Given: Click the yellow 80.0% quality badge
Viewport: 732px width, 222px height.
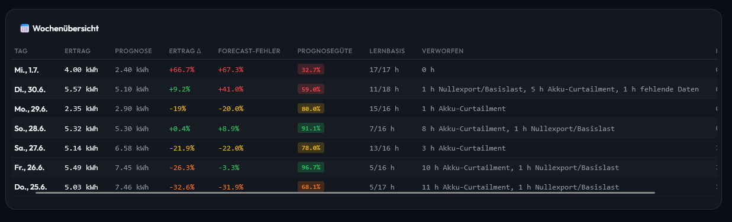Looking at the screenshot, I should [311, 109].
